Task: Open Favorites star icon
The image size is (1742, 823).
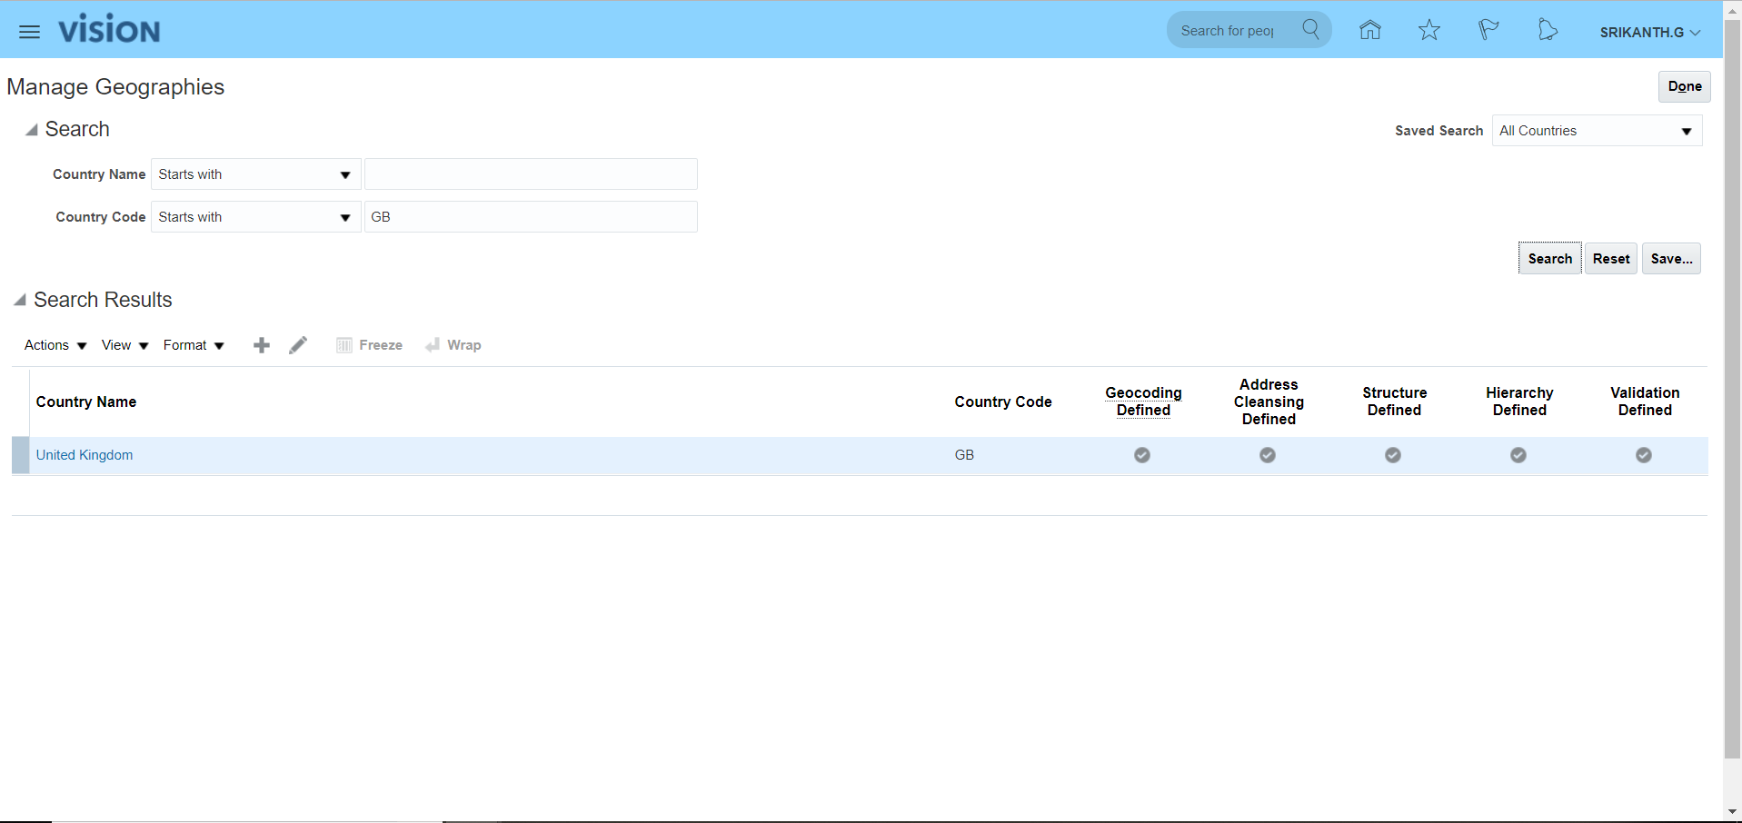Action: click(1428, 31)
